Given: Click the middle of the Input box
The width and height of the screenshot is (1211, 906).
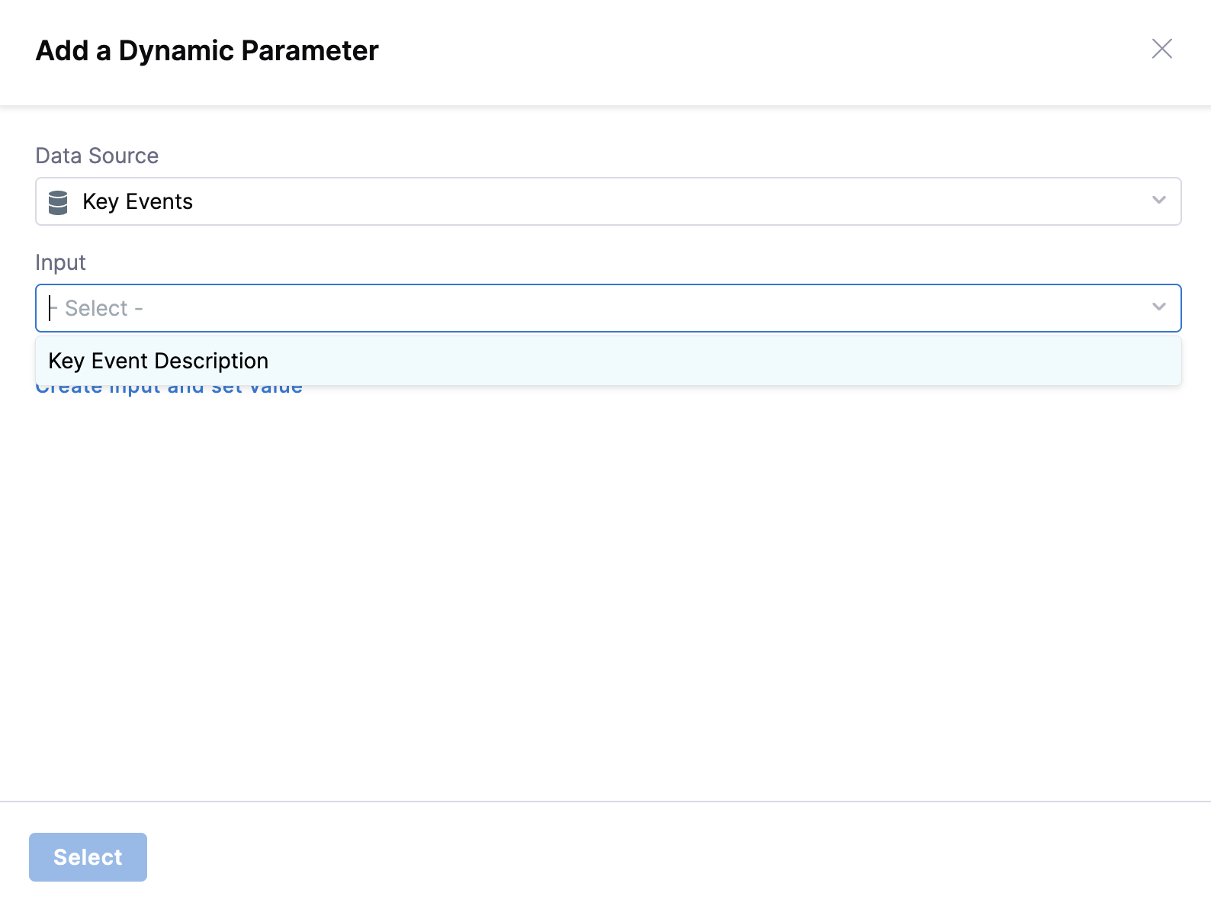Looking at the screenshot, I should point(608,308).
